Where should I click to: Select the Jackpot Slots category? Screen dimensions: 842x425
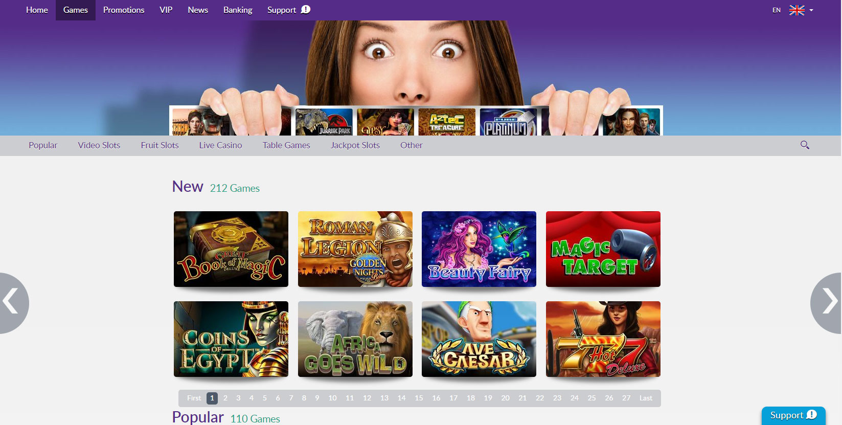(x=355, y=145)
